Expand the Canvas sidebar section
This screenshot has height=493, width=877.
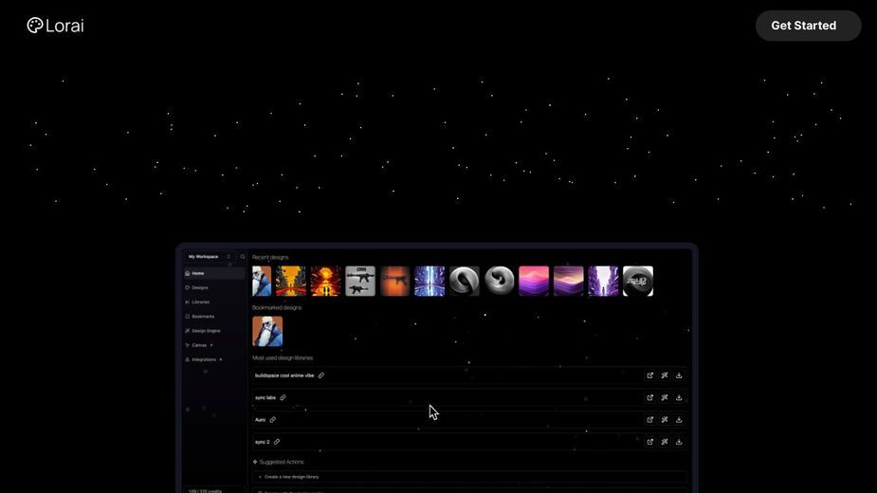pyautogui.click(x=213, y=345)
